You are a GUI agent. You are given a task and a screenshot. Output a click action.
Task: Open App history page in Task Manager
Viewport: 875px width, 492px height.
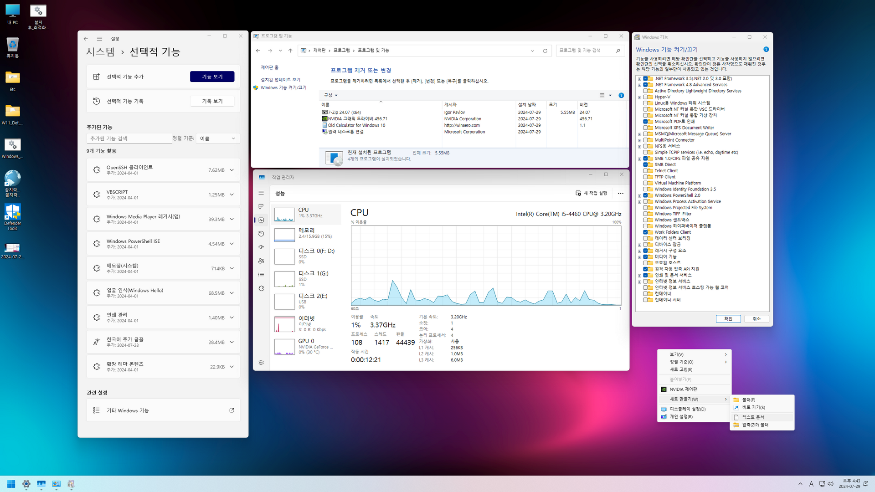click(x=261, y=234)
